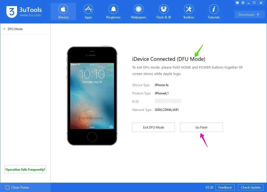The width and height of the screenshot is (267, 192).
Task: Click the iDevice Connected (DFU Mode) heading
Action: point(168,59)
